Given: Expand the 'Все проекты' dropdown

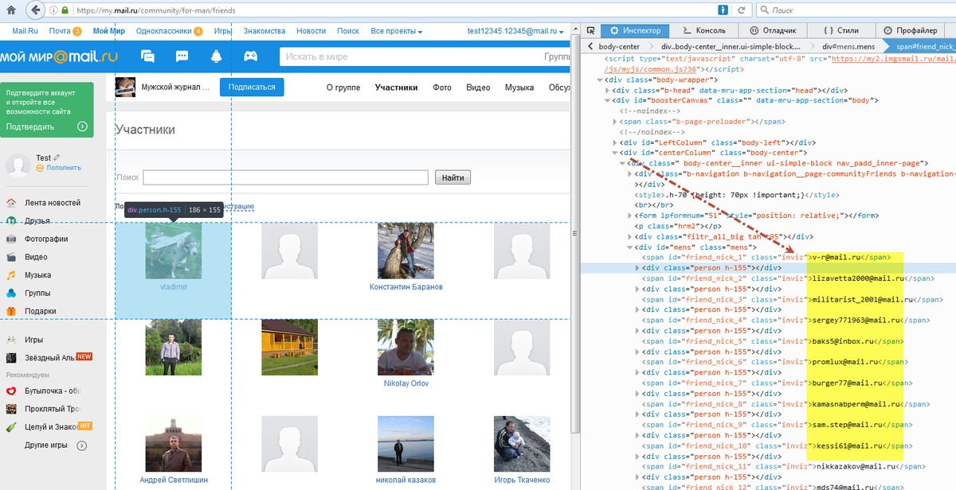Looking at the screenshot, I should (x=396, y=31).
